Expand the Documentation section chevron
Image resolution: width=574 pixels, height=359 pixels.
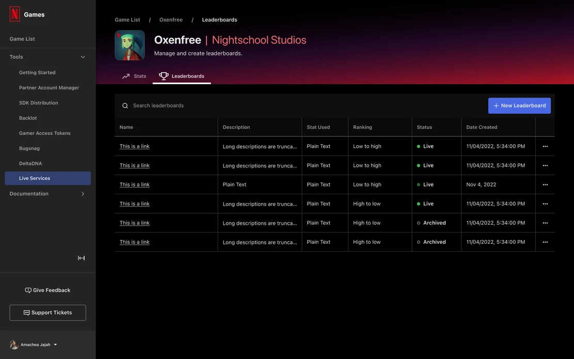coord(83,194)
